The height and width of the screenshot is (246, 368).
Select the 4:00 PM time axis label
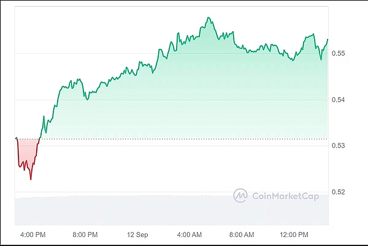pos(33,234)
